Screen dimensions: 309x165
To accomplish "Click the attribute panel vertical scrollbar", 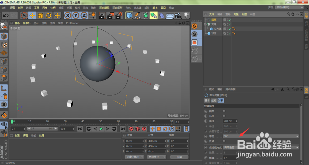I will coord(301,134).
